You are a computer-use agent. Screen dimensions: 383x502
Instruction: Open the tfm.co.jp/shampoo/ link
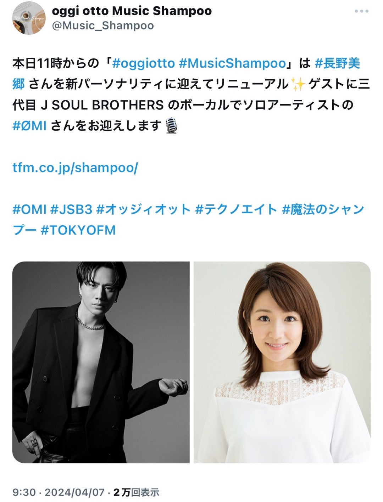pos(75,168)
